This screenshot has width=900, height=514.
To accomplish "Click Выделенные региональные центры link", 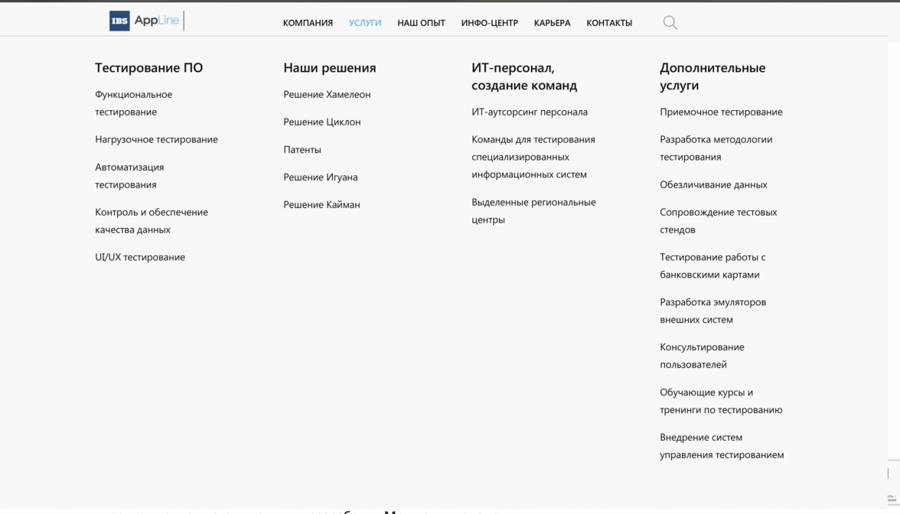I will click(x=533, y=210).
